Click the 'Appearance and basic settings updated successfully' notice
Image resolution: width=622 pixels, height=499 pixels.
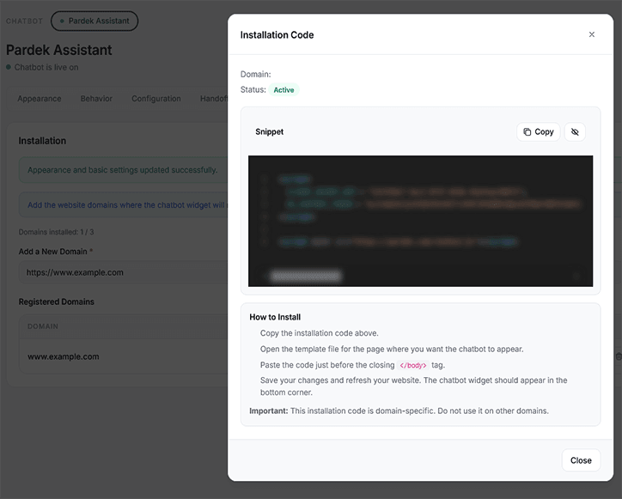123,170
